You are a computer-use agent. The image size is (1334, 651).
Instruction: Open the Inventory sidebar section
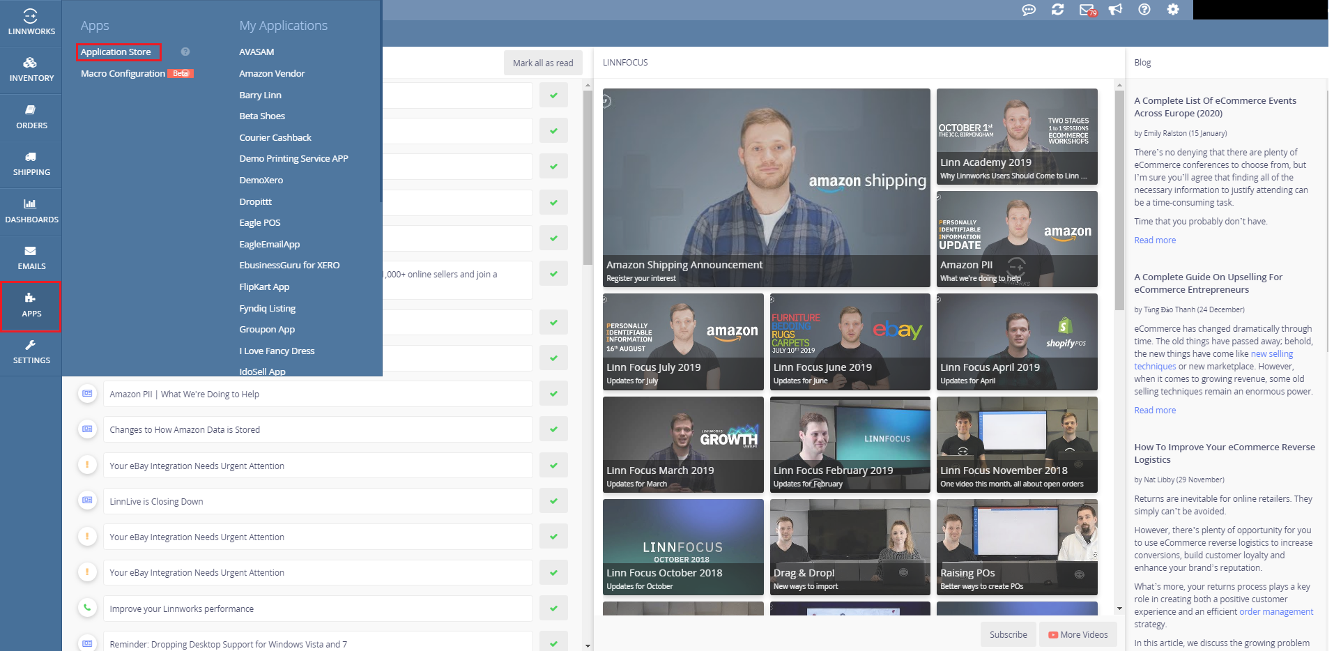31,70
